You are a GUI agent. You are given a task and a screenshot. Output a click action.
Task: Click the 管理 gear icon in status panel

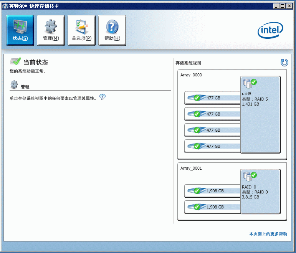pyautogui.click(x=14, y=84)
